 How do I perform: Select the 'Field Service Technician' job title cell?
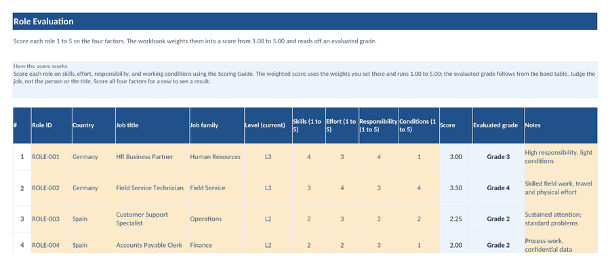(x=152, y=188)
